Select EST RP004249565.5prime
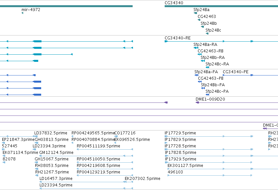The height and width of the screenshot is (190, 278). 93,133
